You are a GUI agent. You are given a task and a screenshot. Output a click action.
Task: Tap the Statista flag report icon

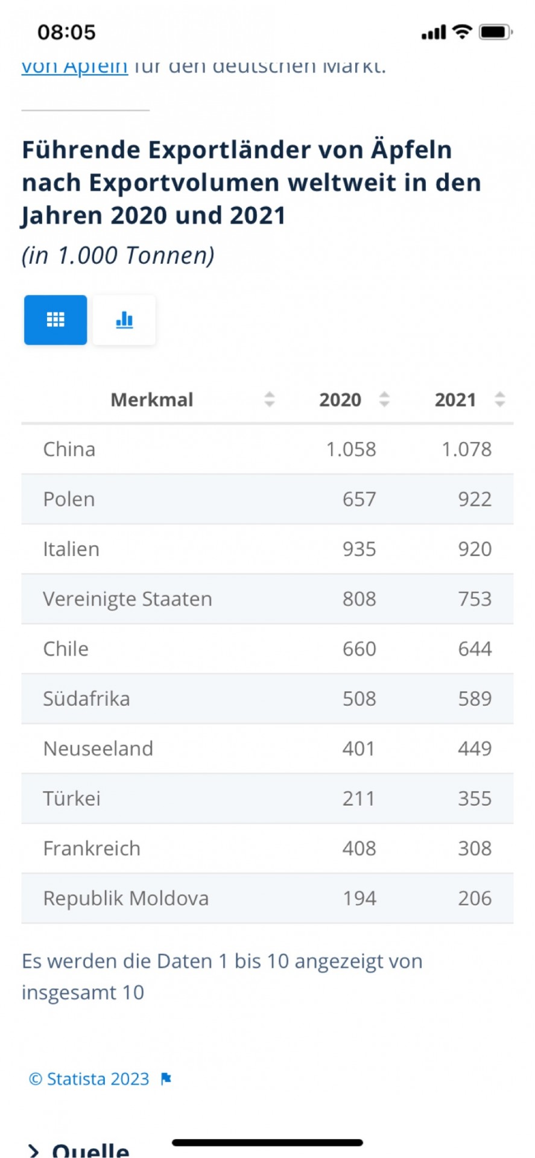click(166, 1079)
